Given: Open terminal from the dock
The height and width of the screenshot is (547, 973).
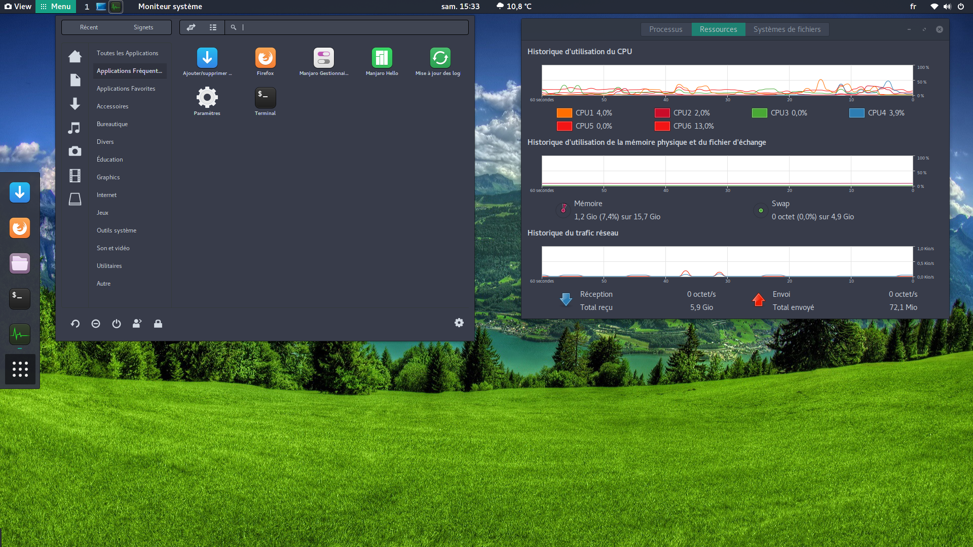Looking at the screenshot, I should tap(20, 299).
